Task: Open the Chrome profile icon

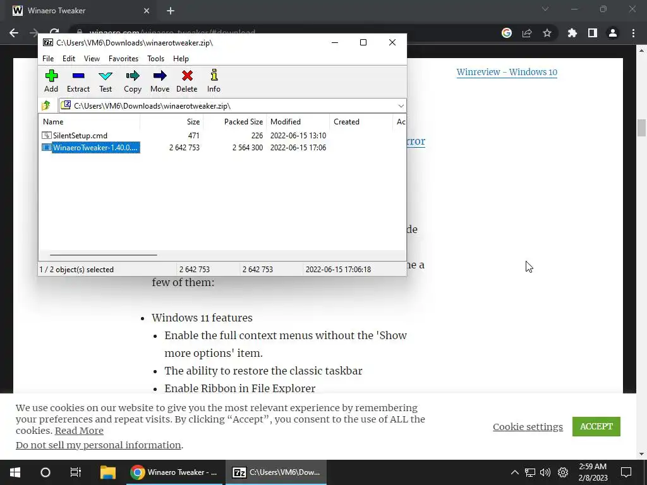Action: [613, 33]
